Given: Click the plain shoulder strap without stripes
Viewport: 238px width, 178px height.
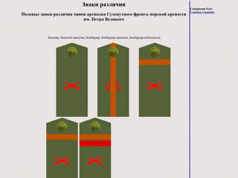Looking at the screenshot, I should pyautogui.click(x=72, y=80).
